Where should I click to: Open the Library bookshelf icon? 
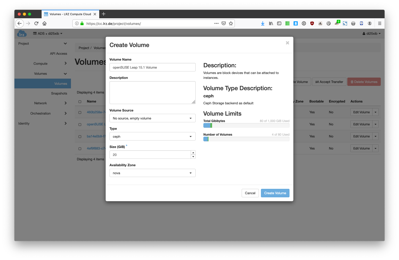point(271,23)
